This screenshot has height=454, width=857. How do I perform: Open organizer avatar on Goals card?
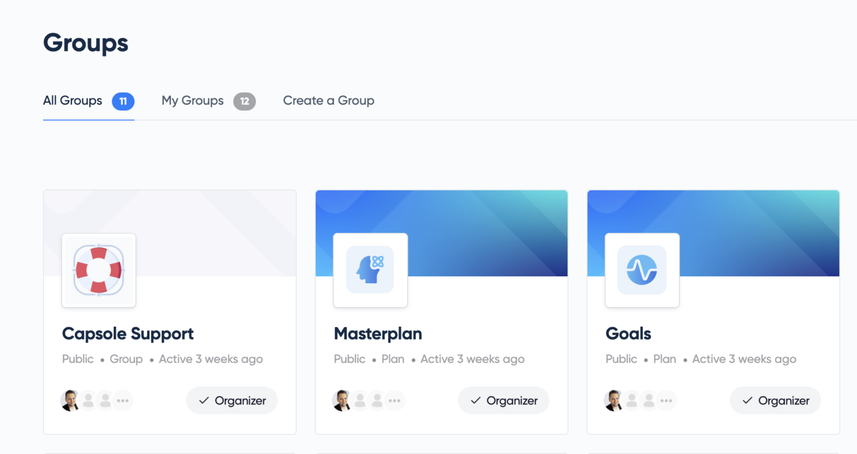click(x=613, y=400)
